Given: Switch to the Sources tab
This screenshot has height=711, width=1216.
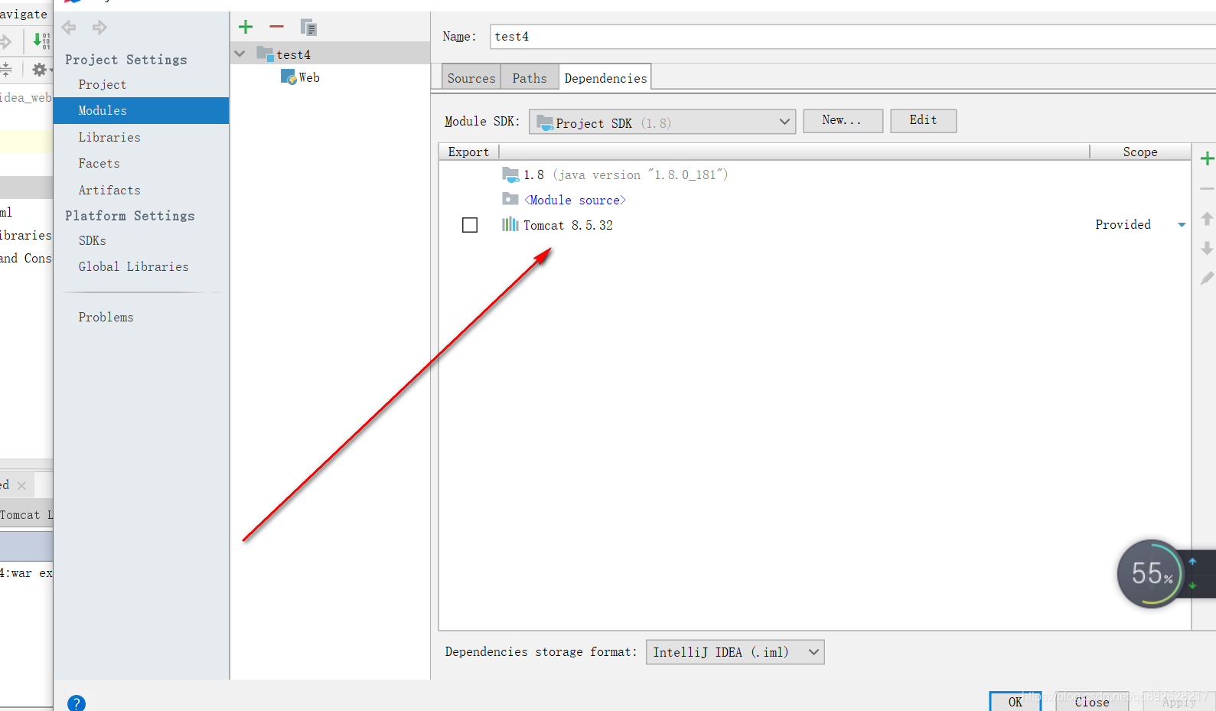Looking at the screenshot, I should pos(471,78).
